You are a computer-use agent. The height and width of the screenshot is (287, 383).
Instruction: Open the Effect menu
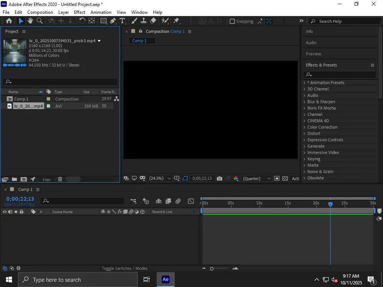tap(80, 12)
